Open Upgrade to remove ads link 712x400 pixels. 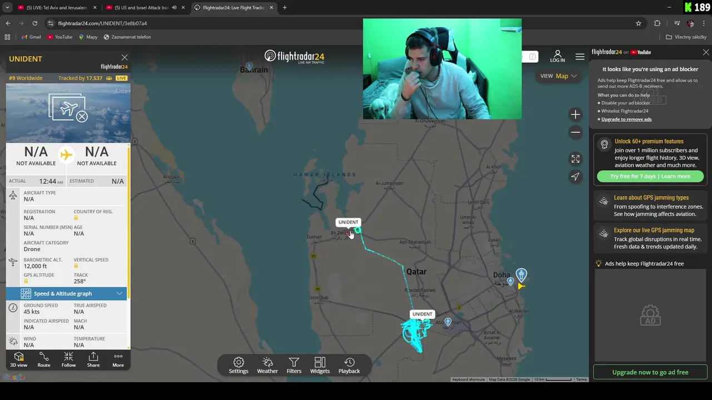click(626, 119)
